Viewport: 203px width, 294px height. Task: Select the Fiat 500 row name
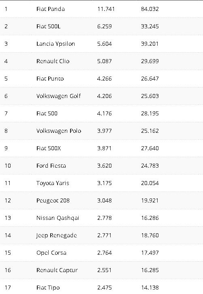coord(47,114)
